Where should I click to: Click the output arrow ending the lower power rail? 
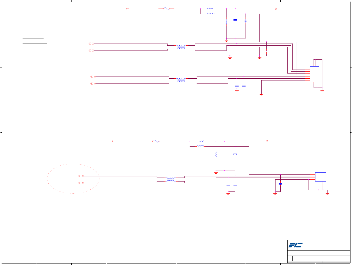[x=267, y=141]
